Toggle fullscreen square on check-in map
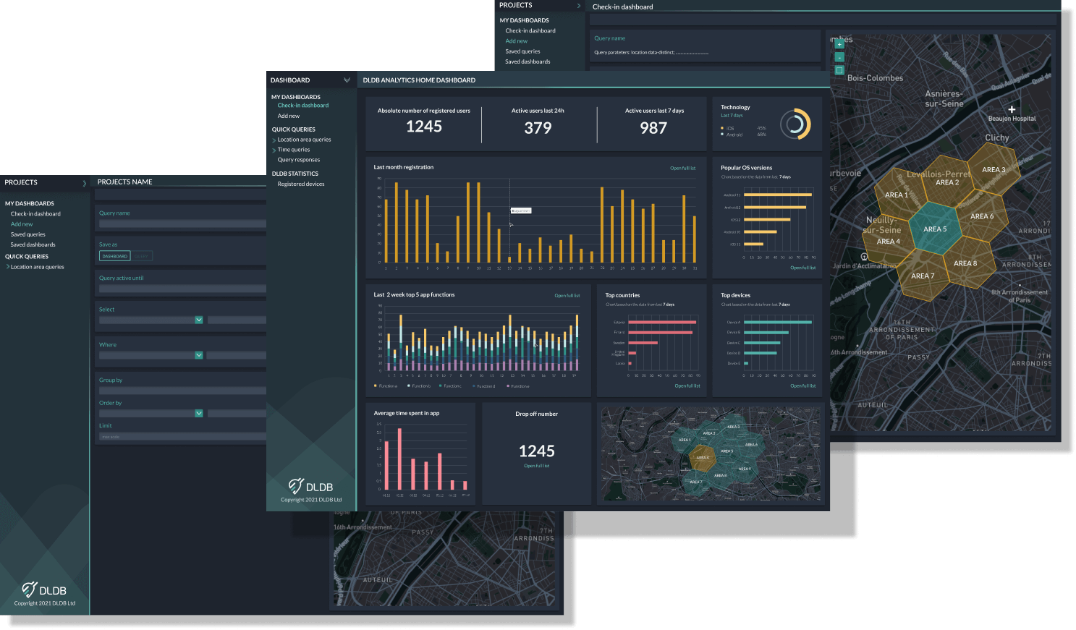 point(839,70)
